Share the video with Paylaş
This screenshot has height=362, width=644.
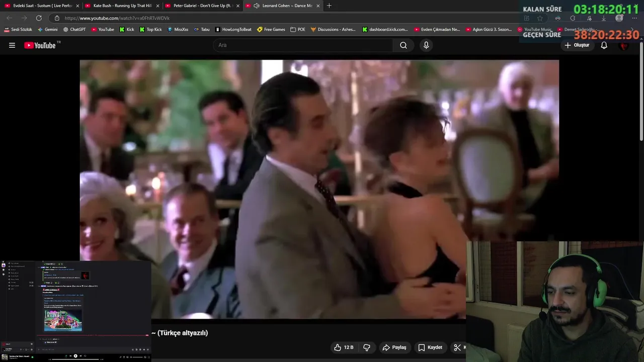point(394,347)
